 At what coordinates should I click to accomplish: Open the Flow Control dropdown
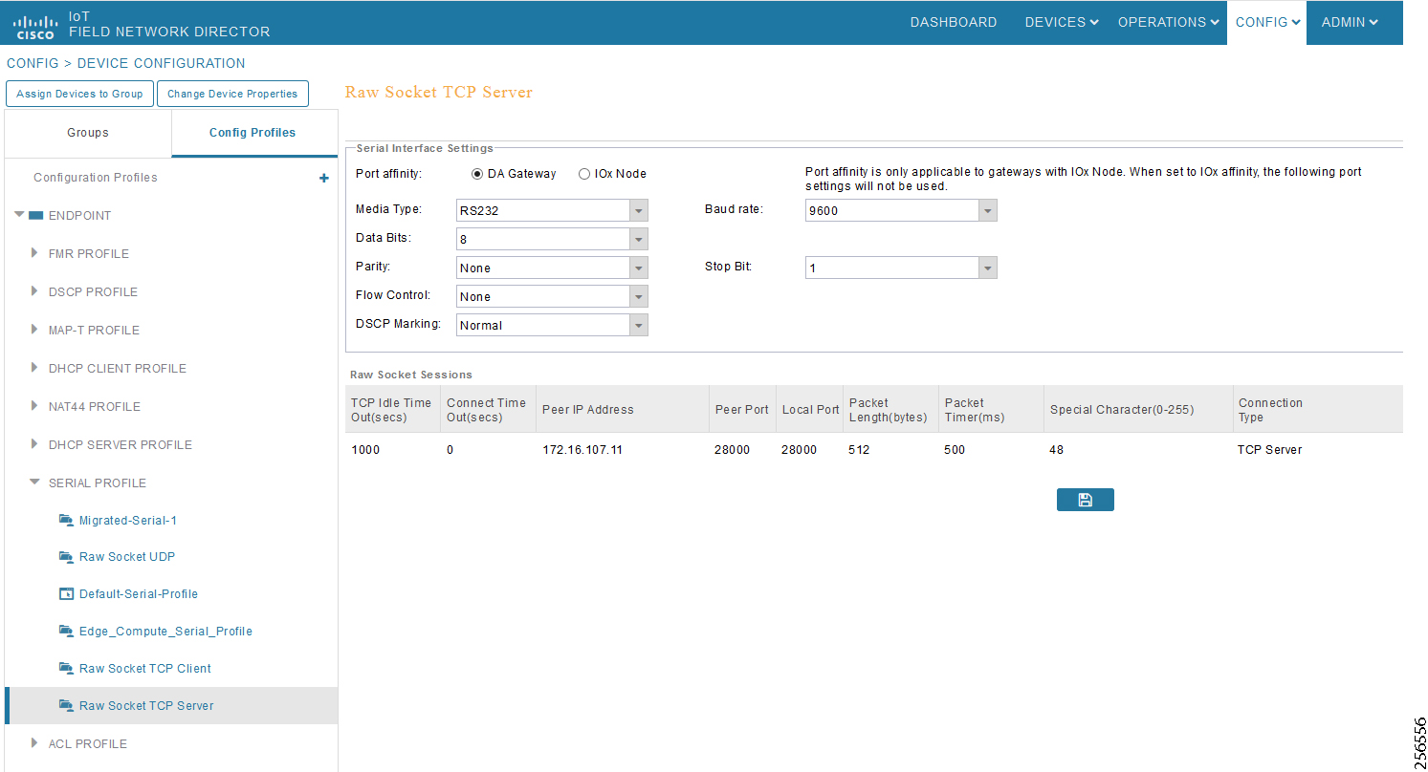639,296
